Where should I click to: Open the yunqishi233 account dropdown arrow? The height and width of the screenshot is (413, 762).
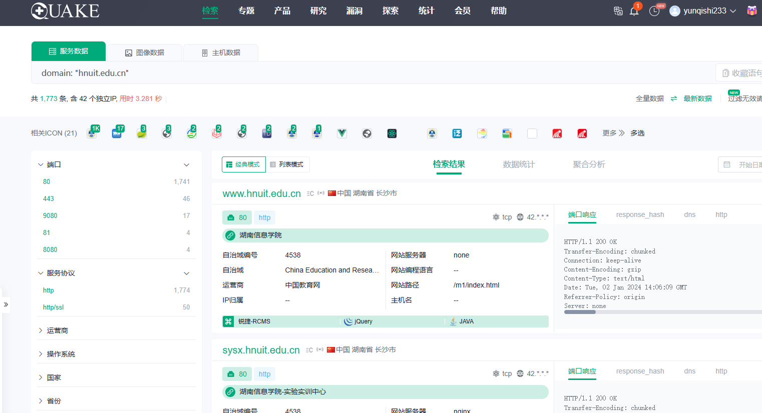tap(733, 11)
